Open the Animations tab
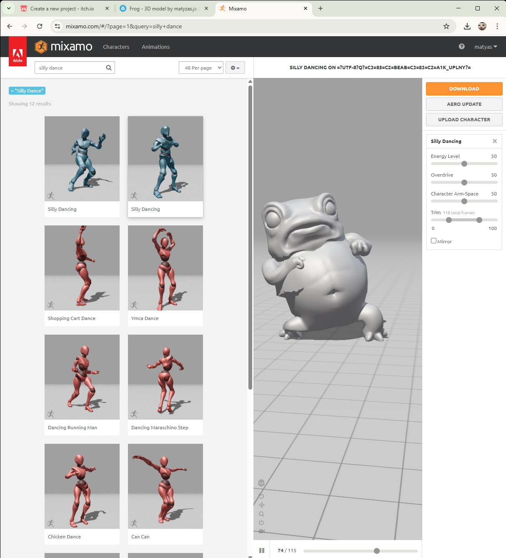506x558 pixels. pyautogui.click(x=155, y=47)
